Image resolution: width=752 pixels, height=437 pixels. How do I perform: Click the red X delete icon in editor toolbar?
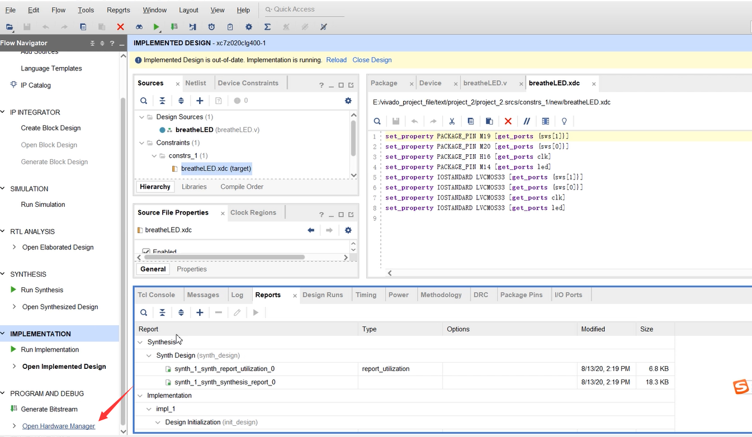point(508,121)
